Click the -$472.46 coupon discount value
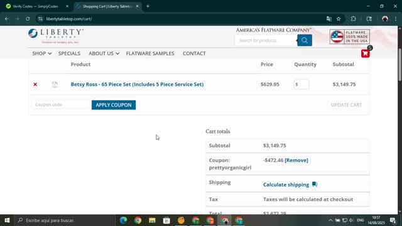 coord(273,160)
